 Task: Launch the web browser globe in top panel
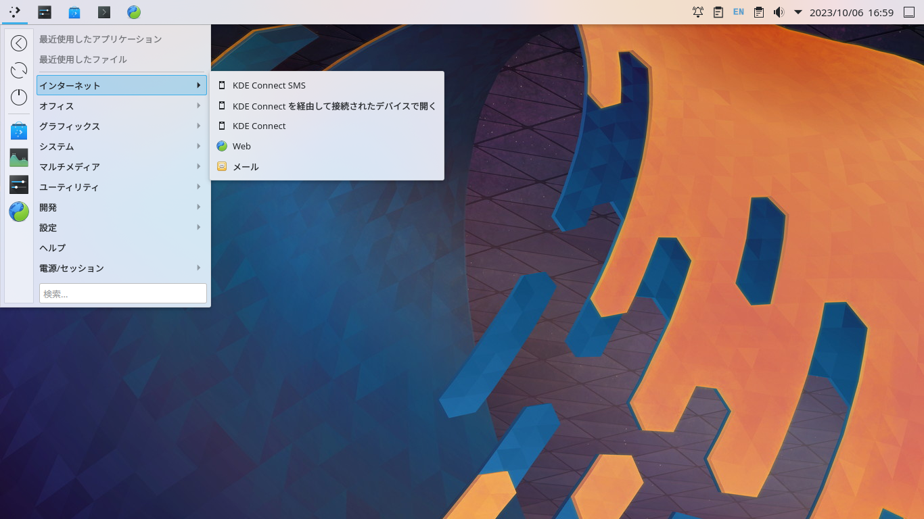click(x=134, y=12)
